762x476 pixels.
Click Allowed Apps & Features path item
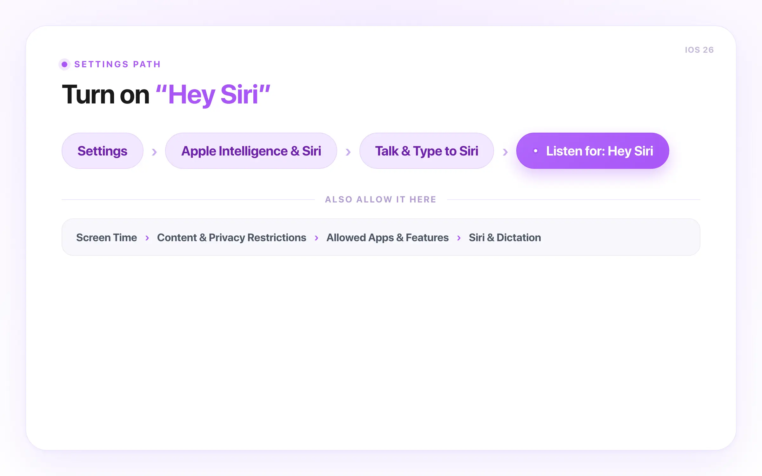387,237
